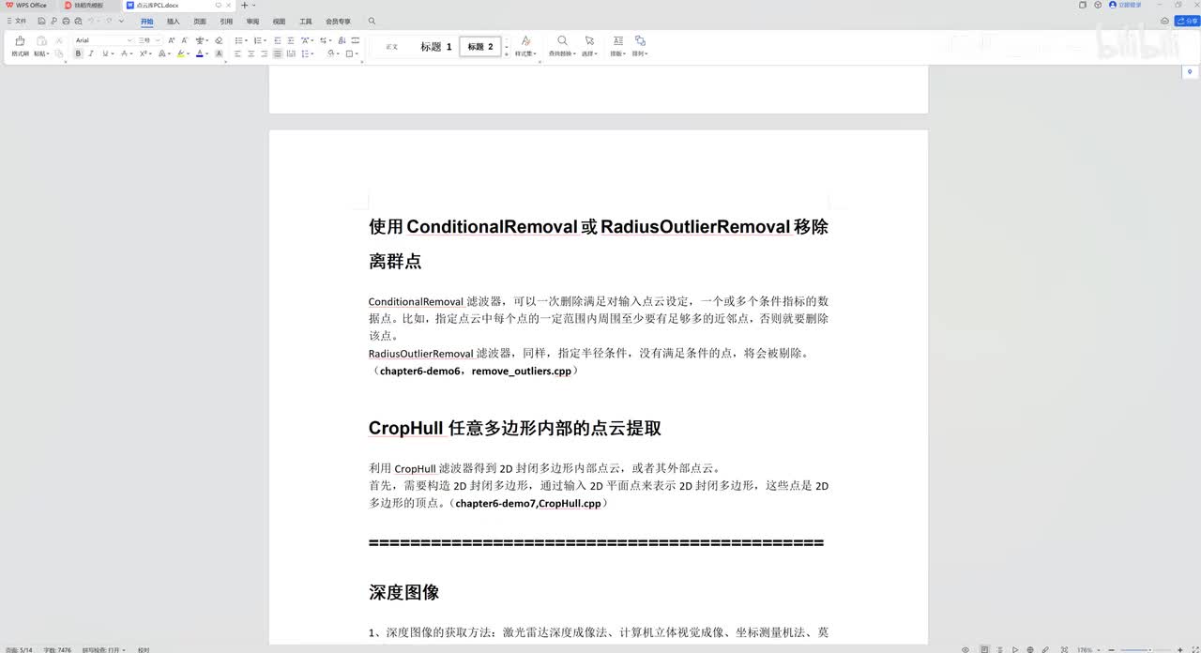This screenshot has width=1201, height=653.
Task: Click the 字数: 7476 word count
Action: [x=57, y=649]
